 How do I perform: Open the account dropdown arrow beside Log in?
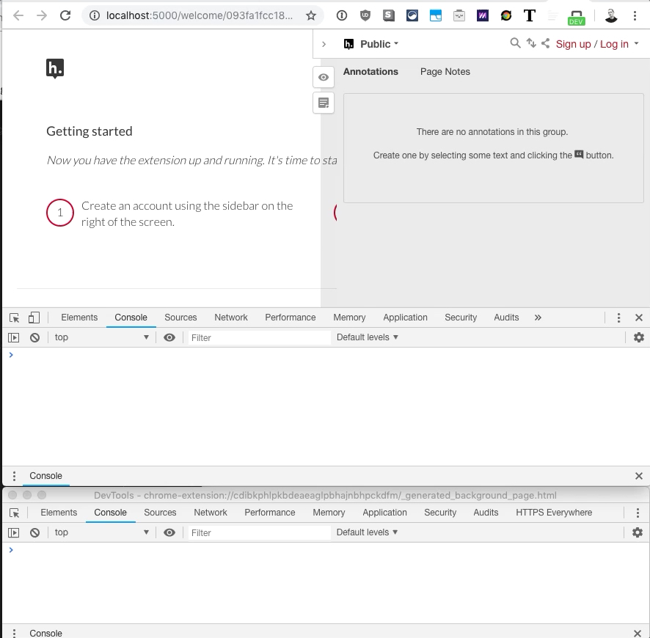(x=636, y=43)
